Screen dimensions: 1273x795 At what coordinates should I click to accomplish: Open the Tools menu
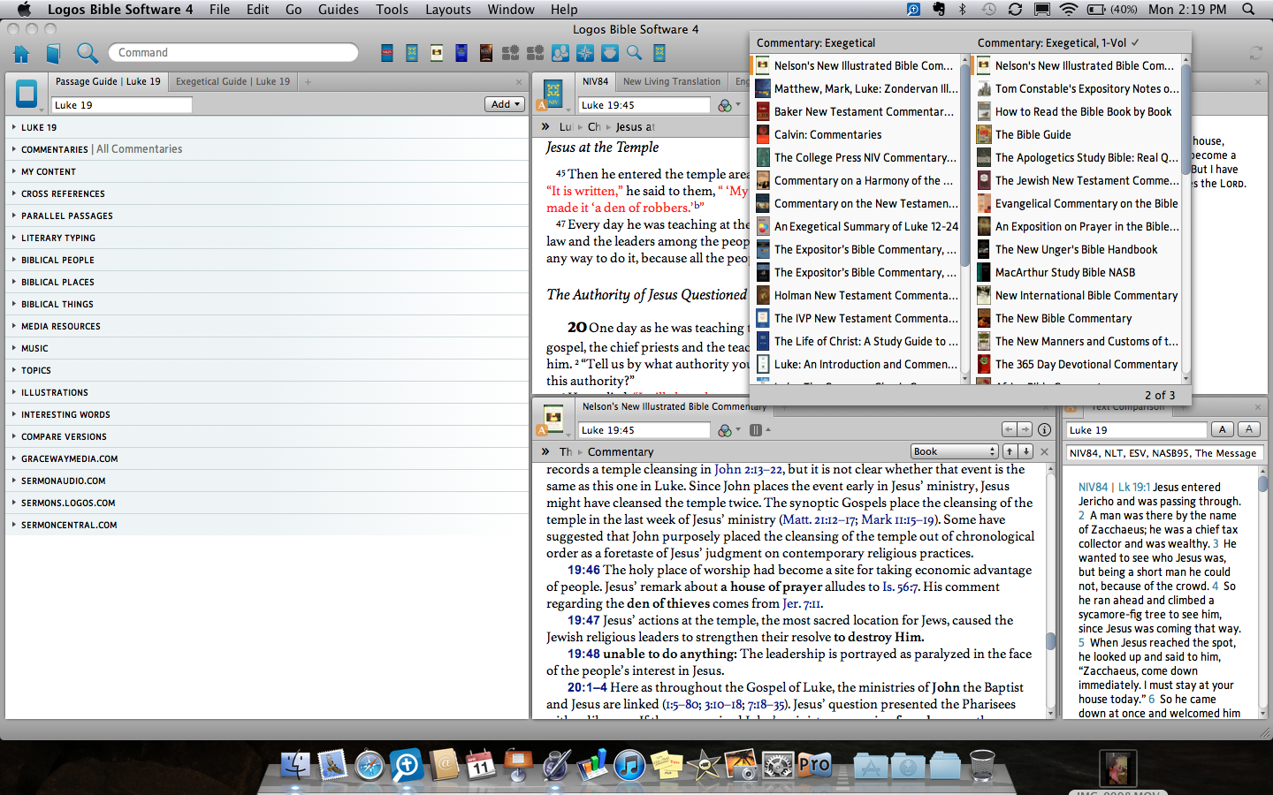point(392,9)
